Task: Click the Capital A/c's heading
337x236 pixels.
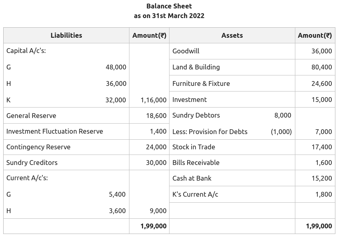Action: (26, 51)
